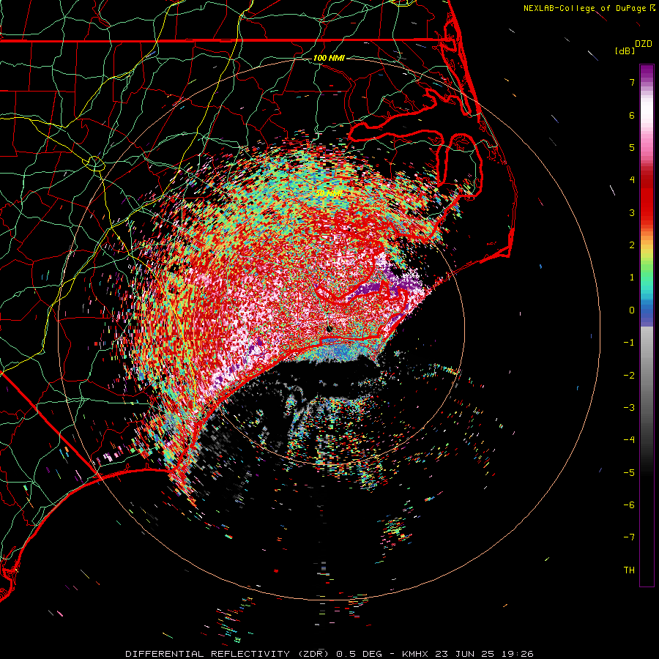Click the 2 value on color scale
The height and width of the screenshot is (659, 659).
tap(632, 245)
